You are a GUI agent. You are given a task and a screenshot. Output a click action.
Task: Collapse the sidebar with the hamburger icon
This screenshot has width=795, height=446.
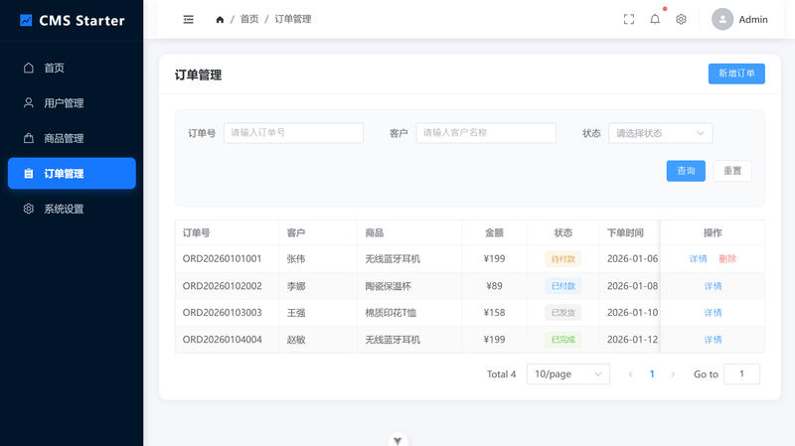click(188, 19)
